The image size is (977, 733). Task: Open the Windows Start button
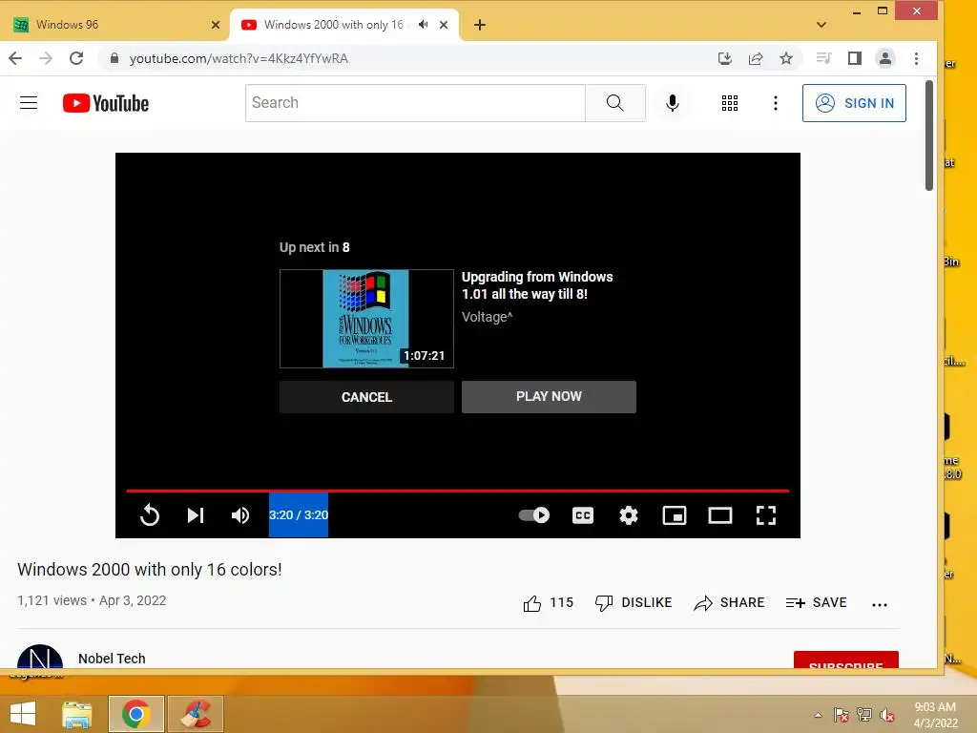[x=23, y=714]
